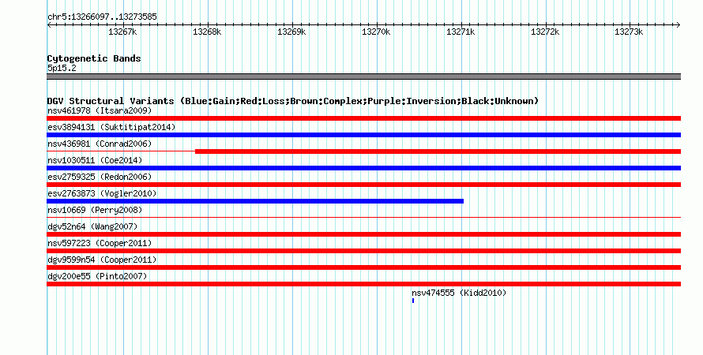
Task: Click nsv10669 (Perry2008) label
Action: (95, 210)
